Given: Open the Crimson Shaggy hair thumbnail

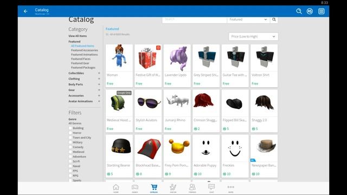Looking at the screenshot, I should coord(206,103).
